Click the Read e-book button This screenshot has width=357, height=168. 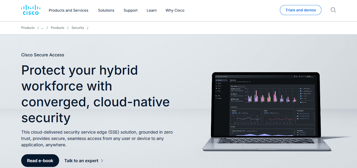click(40, 161)
